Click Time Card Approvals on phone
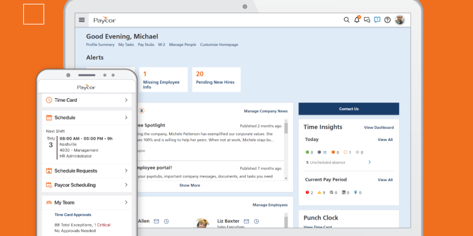Image resolution: width=473 pixels, height=236 pixels. (73, 215)
